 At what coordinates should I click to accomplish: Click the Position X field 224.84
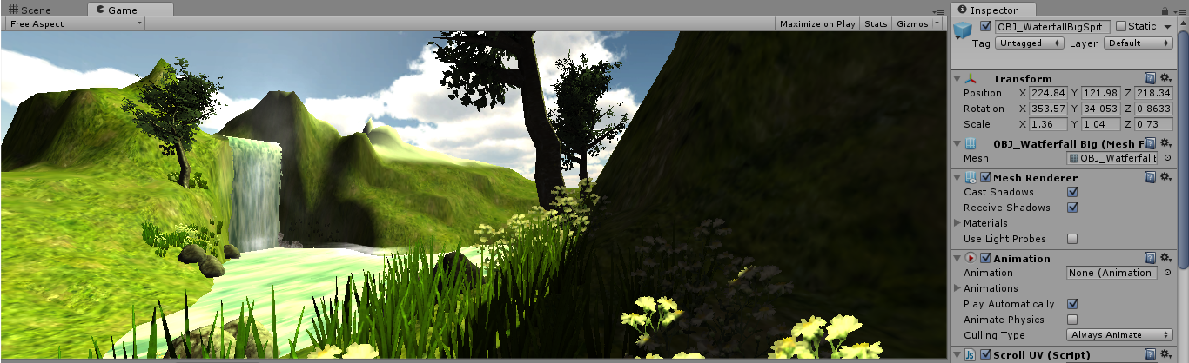coord(1048,93)
